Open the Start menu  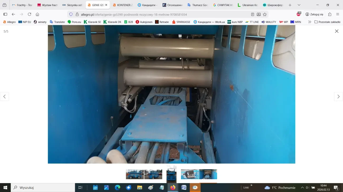5,187
